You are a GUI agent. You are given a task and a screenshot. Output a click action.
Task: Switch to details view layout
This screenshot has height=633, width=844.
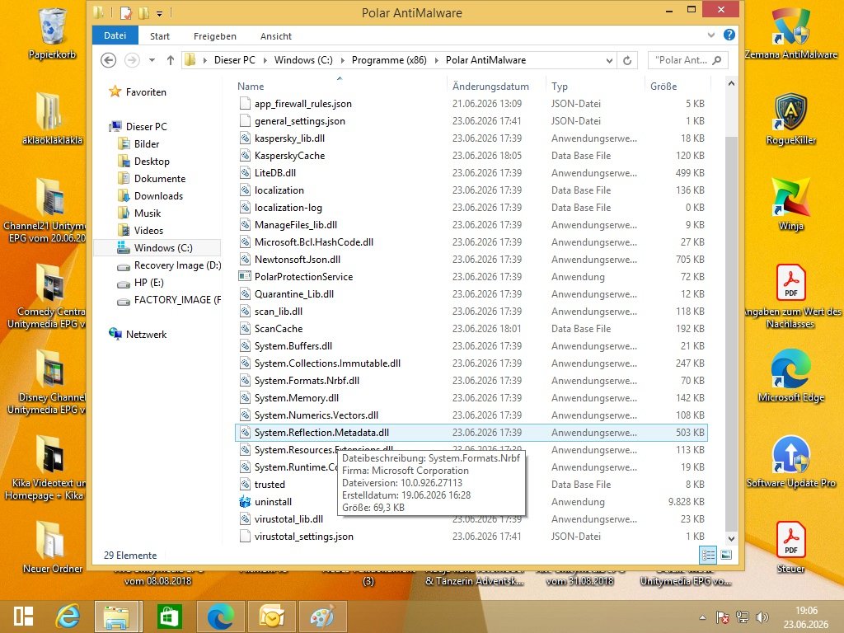click(x=708, y=555)
